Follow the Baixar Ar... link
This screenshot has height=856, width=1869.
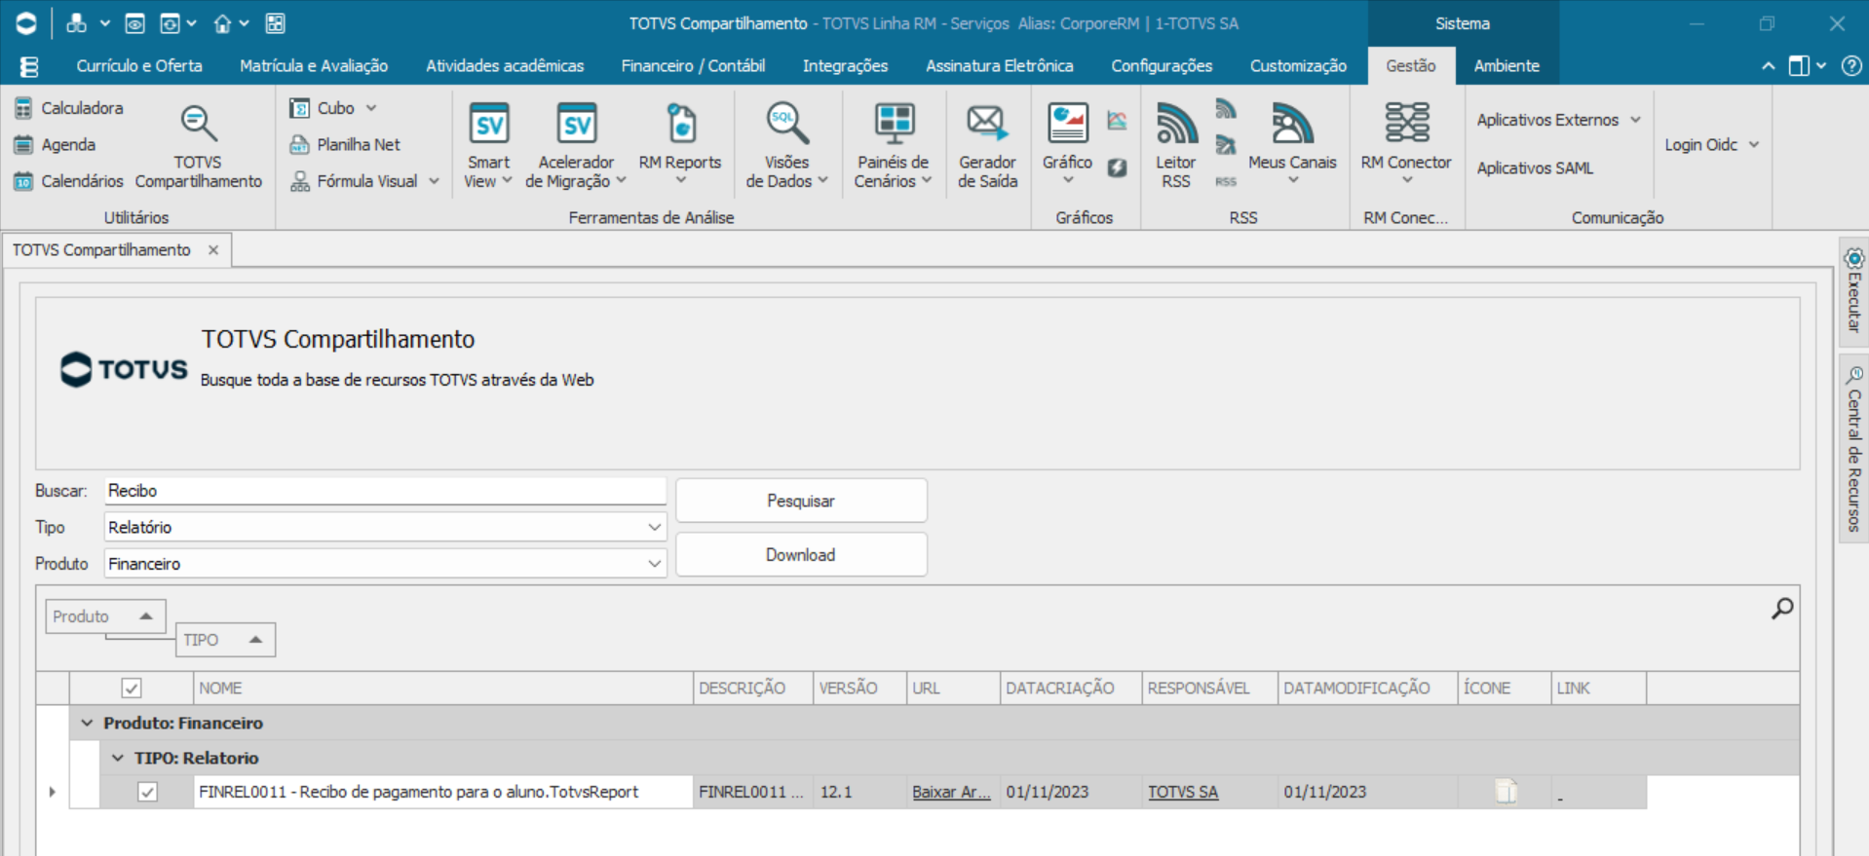(951, 792)
